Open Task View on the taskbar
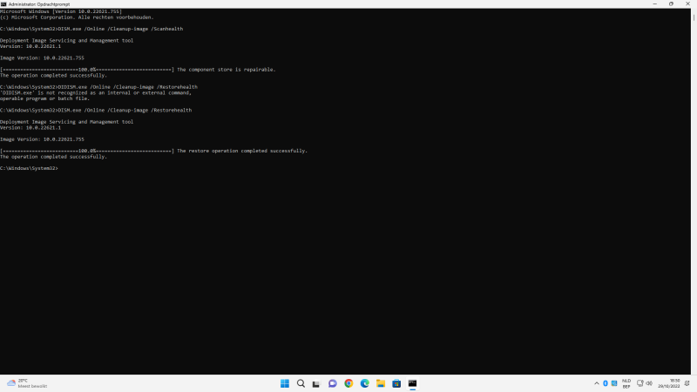Image resolution: width=697 pixels, height=392 pixels. (x=316, y=383)
